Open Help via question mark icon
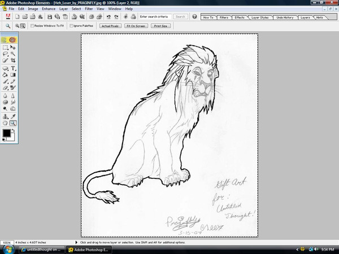This screenshot has height=254, width=339. pos(194,16)
